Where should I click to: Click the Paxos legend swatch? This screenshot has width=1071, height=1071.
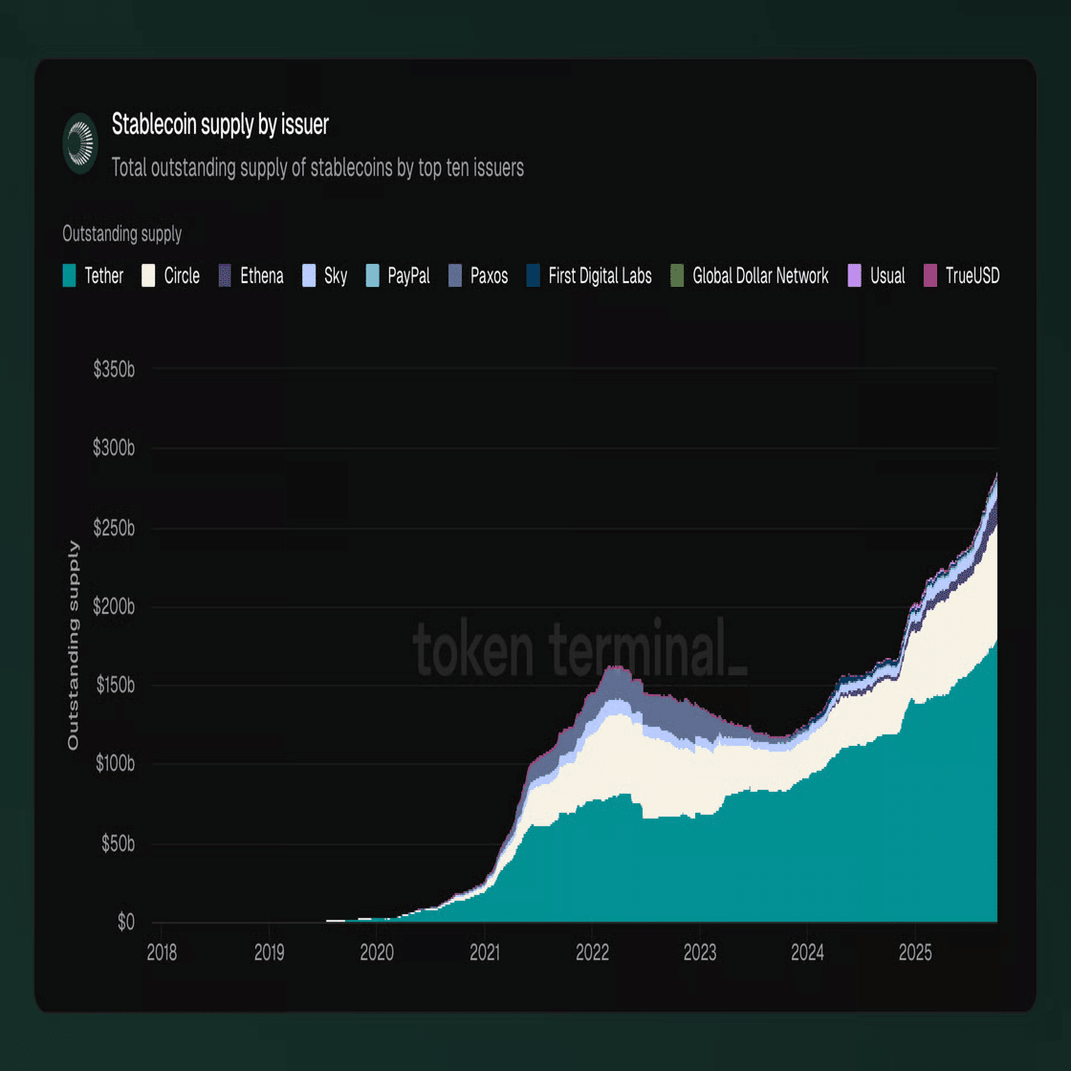coord(455,276)
